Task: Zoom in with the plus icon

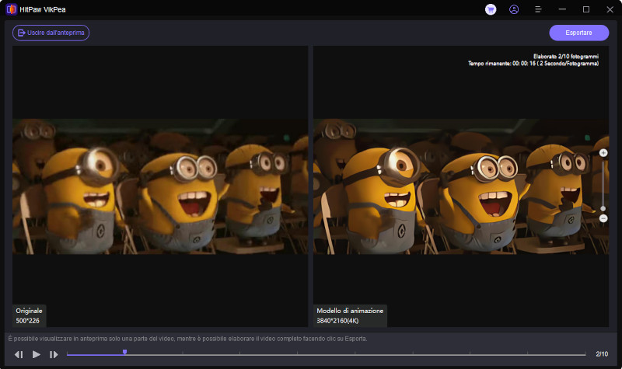Action: [x=603, y=153]
